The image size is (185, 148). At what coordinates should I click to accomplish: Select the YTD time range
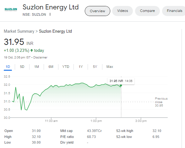tap(66, 67)
